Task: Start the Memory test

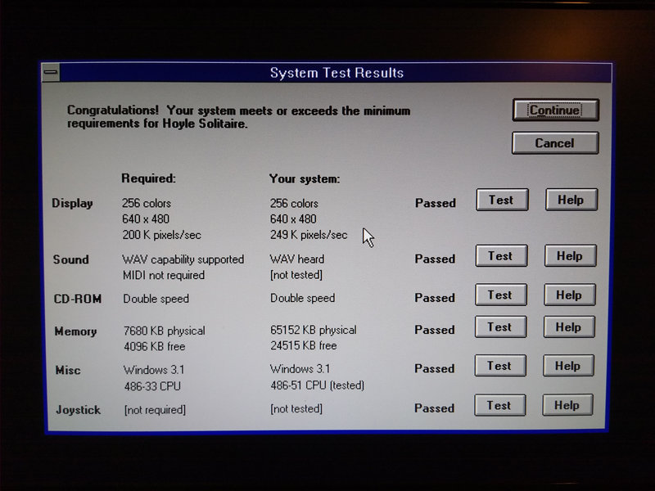Action: tap(499, 327)
